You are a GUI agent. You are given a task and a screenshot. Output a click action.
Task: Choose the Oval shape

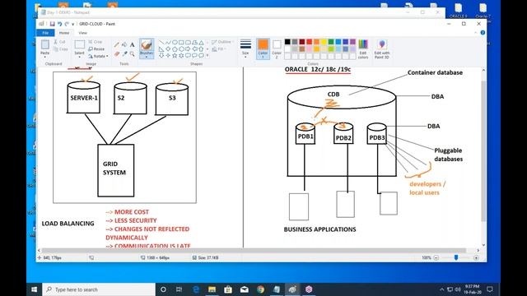[175, 42]
